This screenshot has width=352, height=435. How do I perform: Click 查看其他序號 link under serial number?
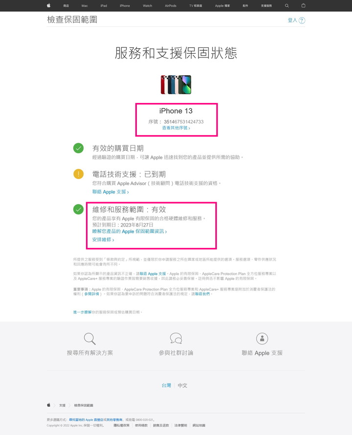click(176, 128)
